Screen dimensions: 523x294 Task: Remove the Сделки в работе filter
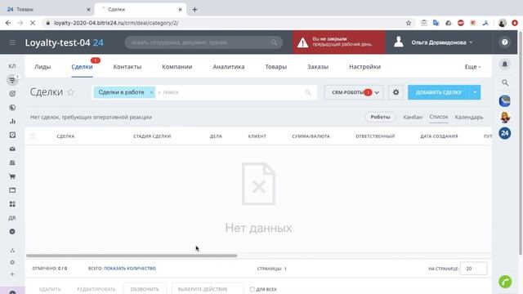point(151,92)
